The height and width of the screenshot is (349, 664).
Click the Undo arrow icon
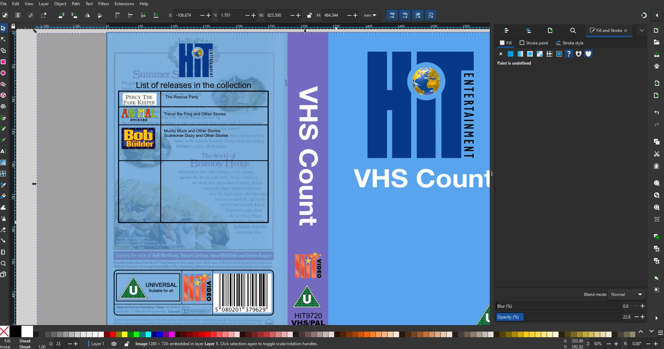point(656,113)
